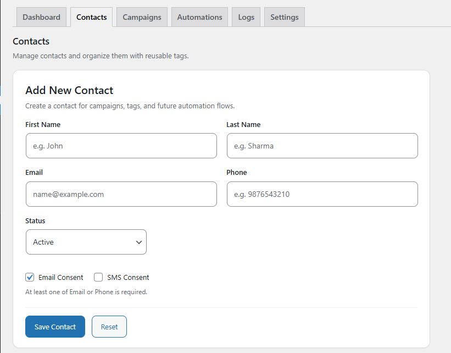Click the Reset button
This screenshot has width=451, height=353.
pyautogui.click(x=109, y=327)
